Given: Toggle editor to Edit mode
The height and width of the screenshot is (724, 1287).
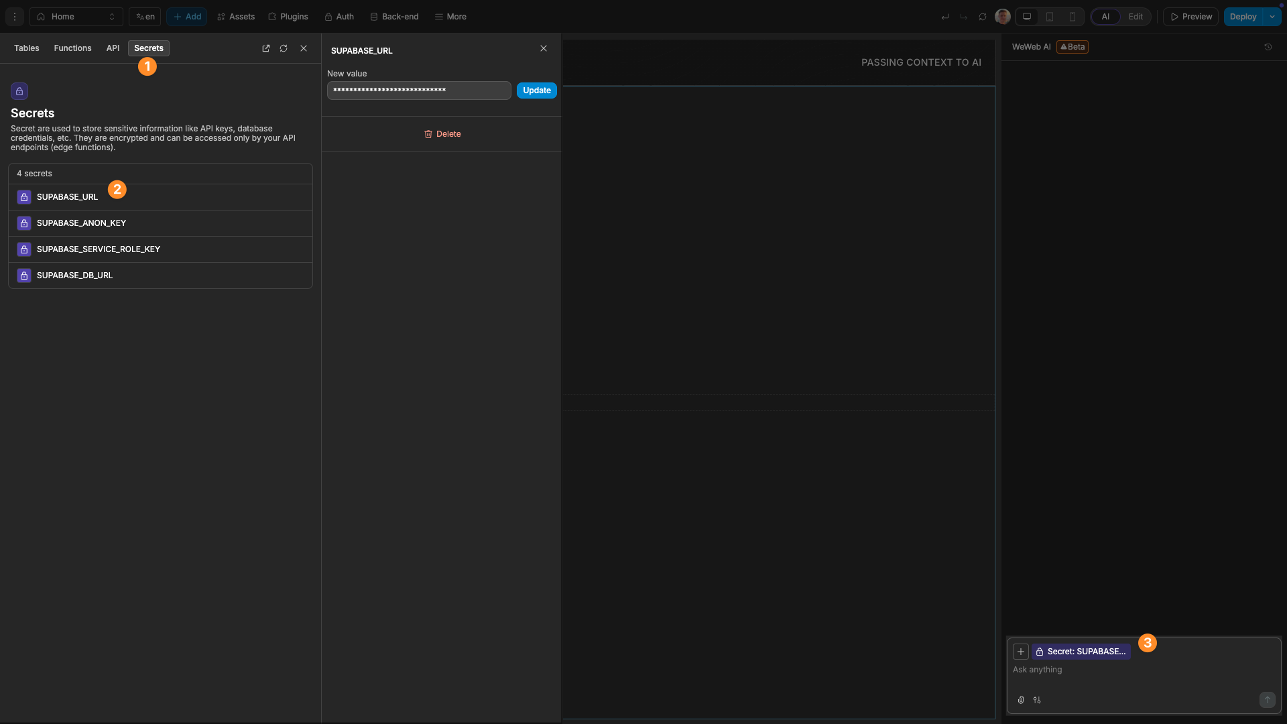Looking at the screenshot, I should point(1136,17).
